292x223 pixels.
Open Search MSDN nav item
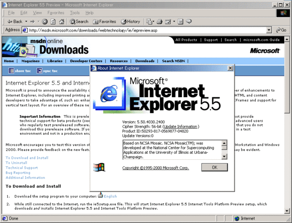(x=173, y=61)
